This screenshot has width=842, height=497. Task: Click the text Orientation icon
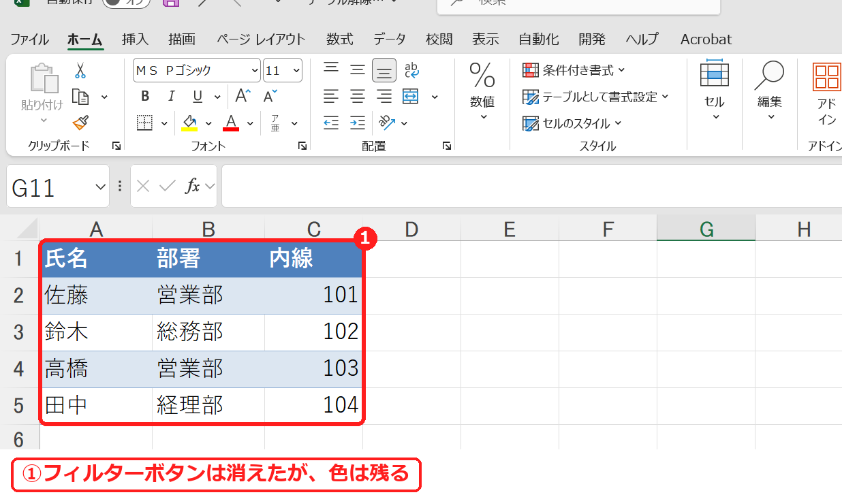click(387, 123)
